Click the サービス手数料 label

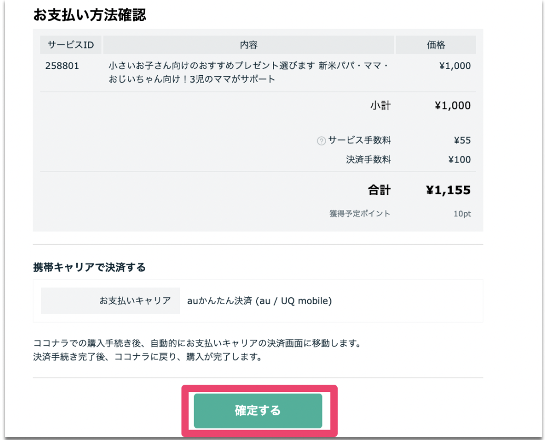[x=359, y=140]
